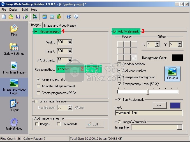Select the Text Watermark radio button

119,100
